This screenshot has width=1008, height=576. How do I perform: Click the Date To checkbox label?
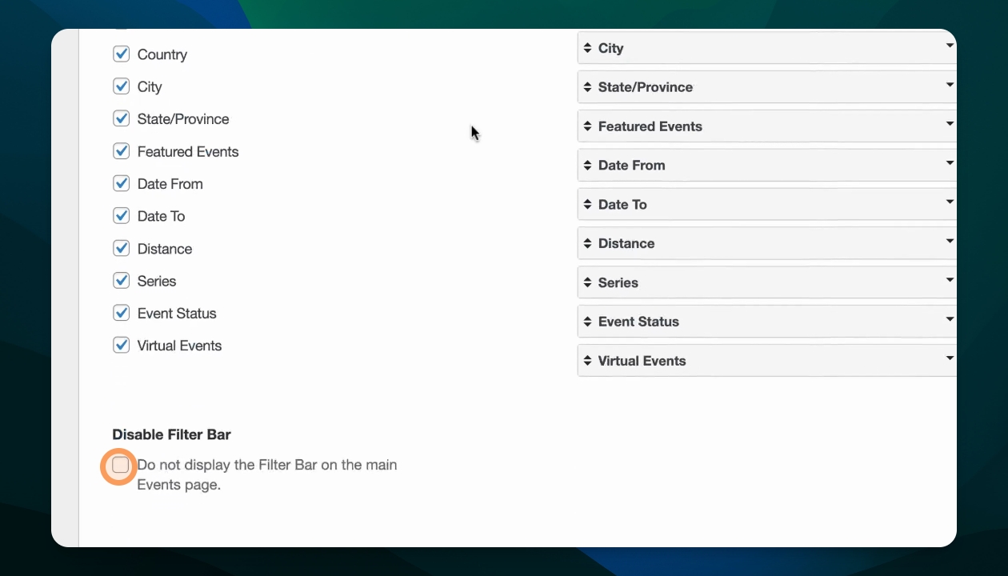tap(161, 216)
